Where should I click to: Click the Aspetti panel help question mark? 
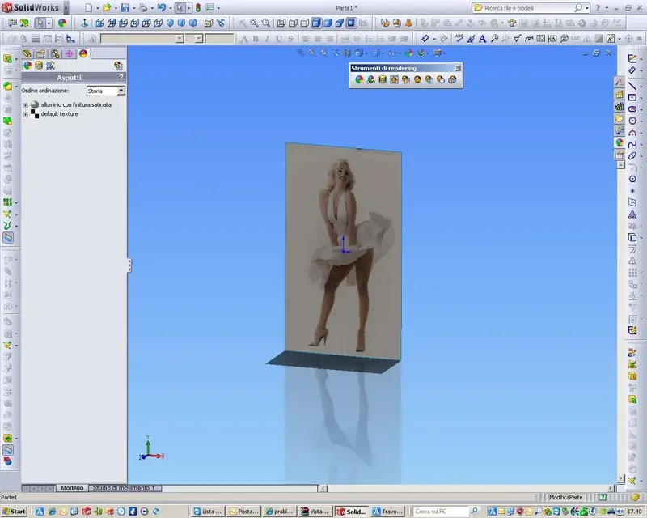point(121,77)
